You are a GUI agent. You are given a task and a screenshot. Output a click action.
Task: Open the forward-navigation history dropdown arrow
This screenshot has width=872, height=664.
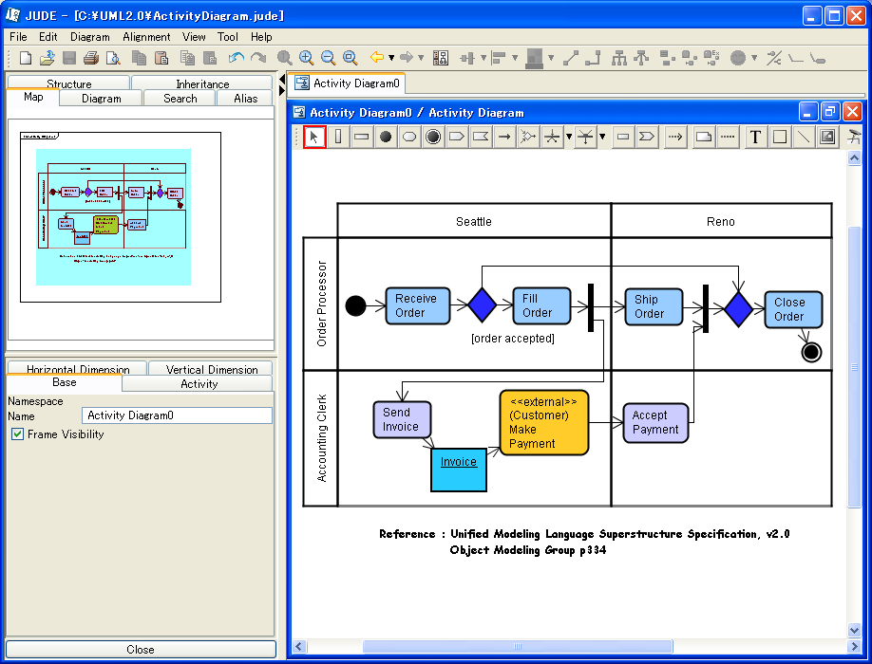point(421,58)
